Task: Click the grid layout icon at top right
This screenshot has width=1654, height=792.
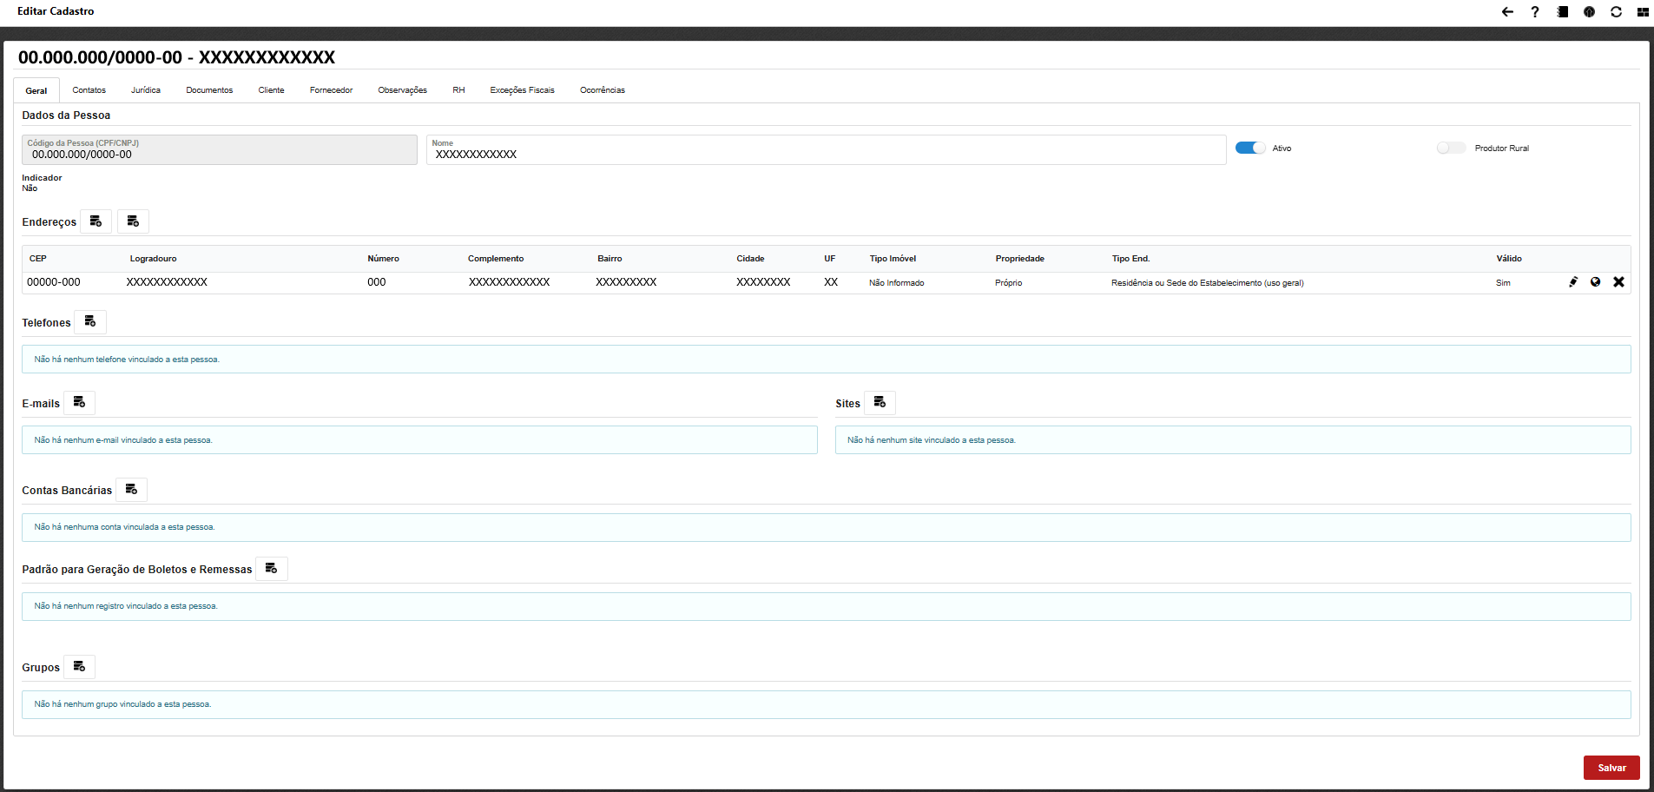Action: pos(1643,12)
